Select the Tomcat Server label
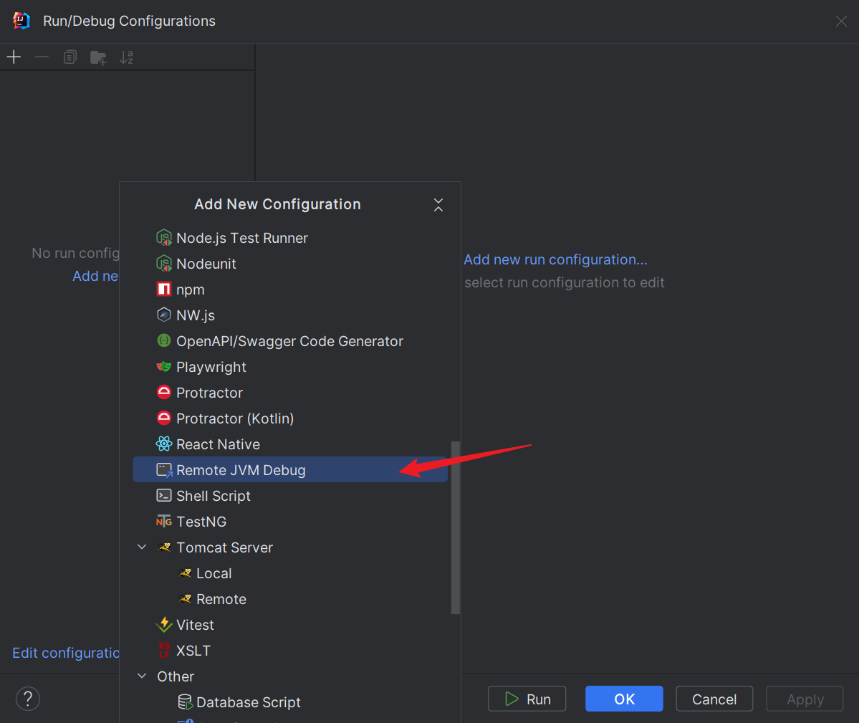 [x=225, y=547]
